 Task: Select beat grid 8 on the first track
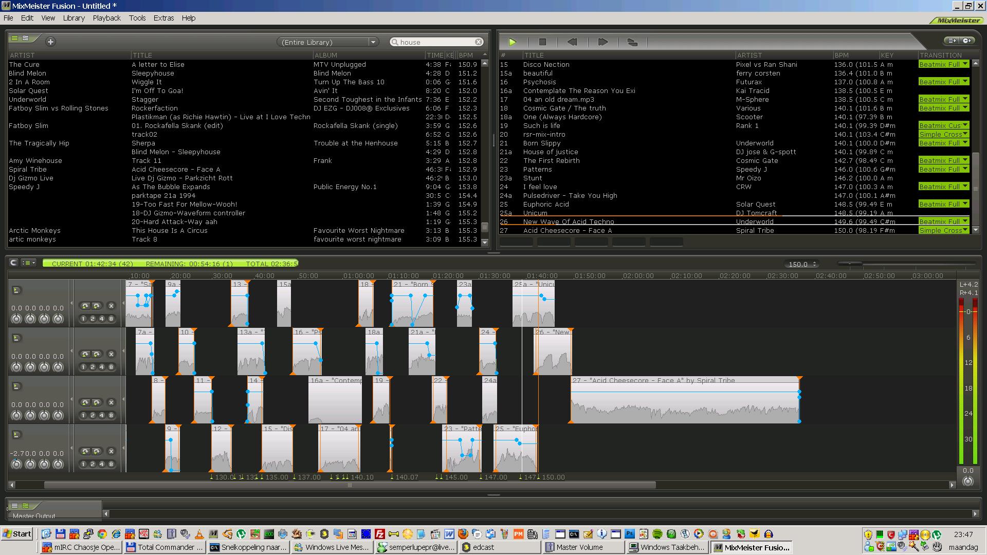(111, 319)
